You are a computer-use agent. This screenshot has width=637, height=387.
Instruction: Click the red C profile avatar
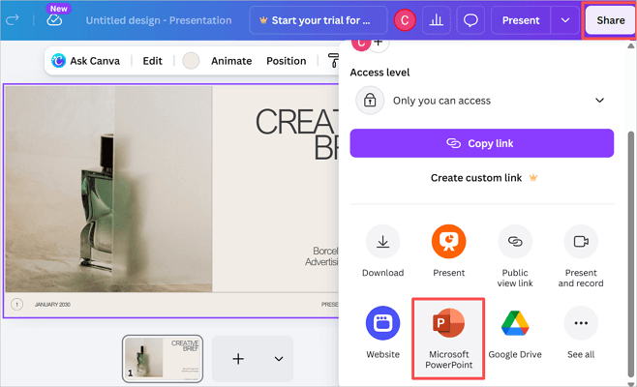405,20
